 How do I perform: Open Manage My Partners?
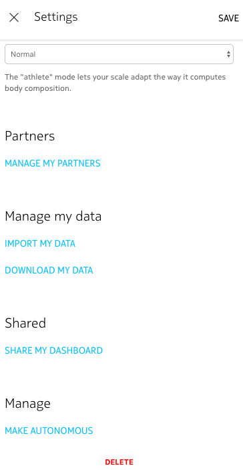point(53,163)
